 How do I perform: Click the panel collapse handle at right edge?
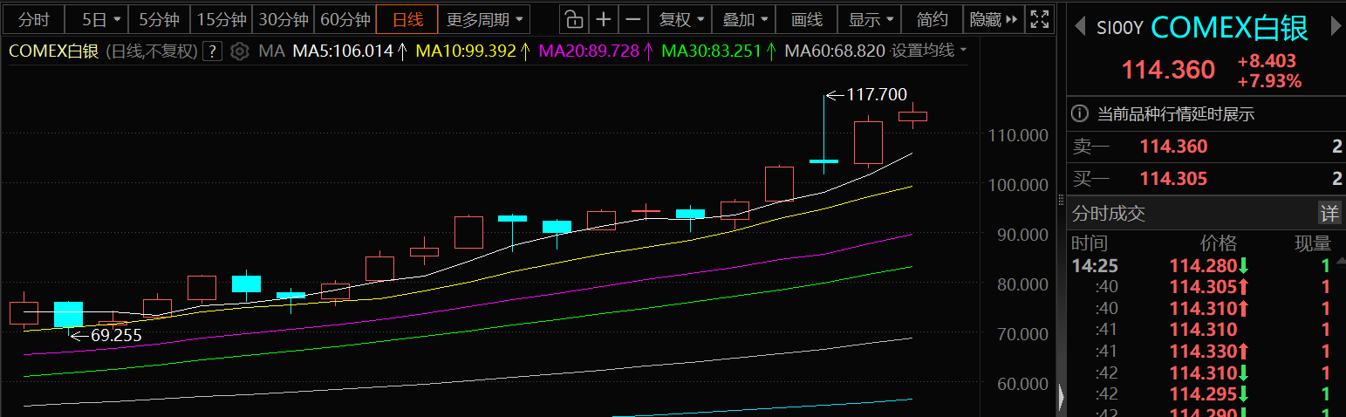(1061, 399)
